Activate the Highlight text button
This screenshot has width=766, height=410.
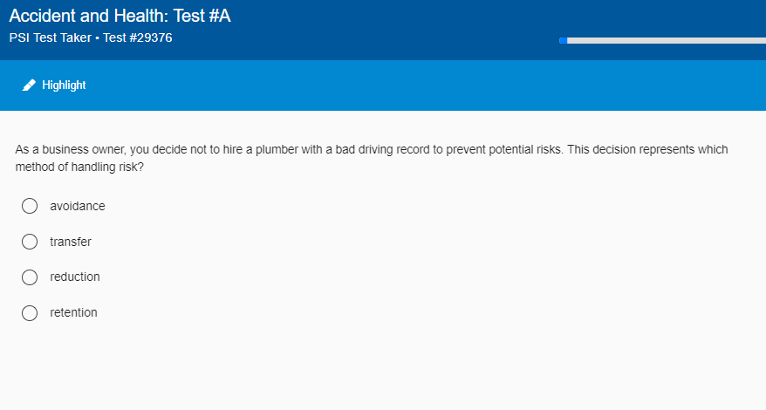64,85
